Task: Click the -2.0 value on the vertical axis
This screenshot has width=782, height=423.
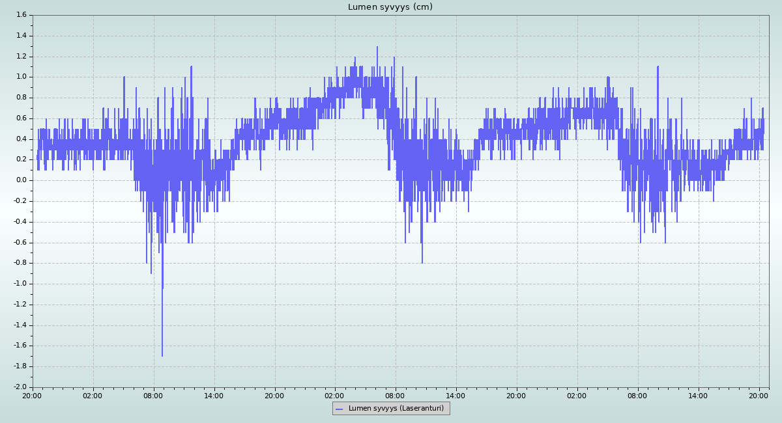Action: 20,387
